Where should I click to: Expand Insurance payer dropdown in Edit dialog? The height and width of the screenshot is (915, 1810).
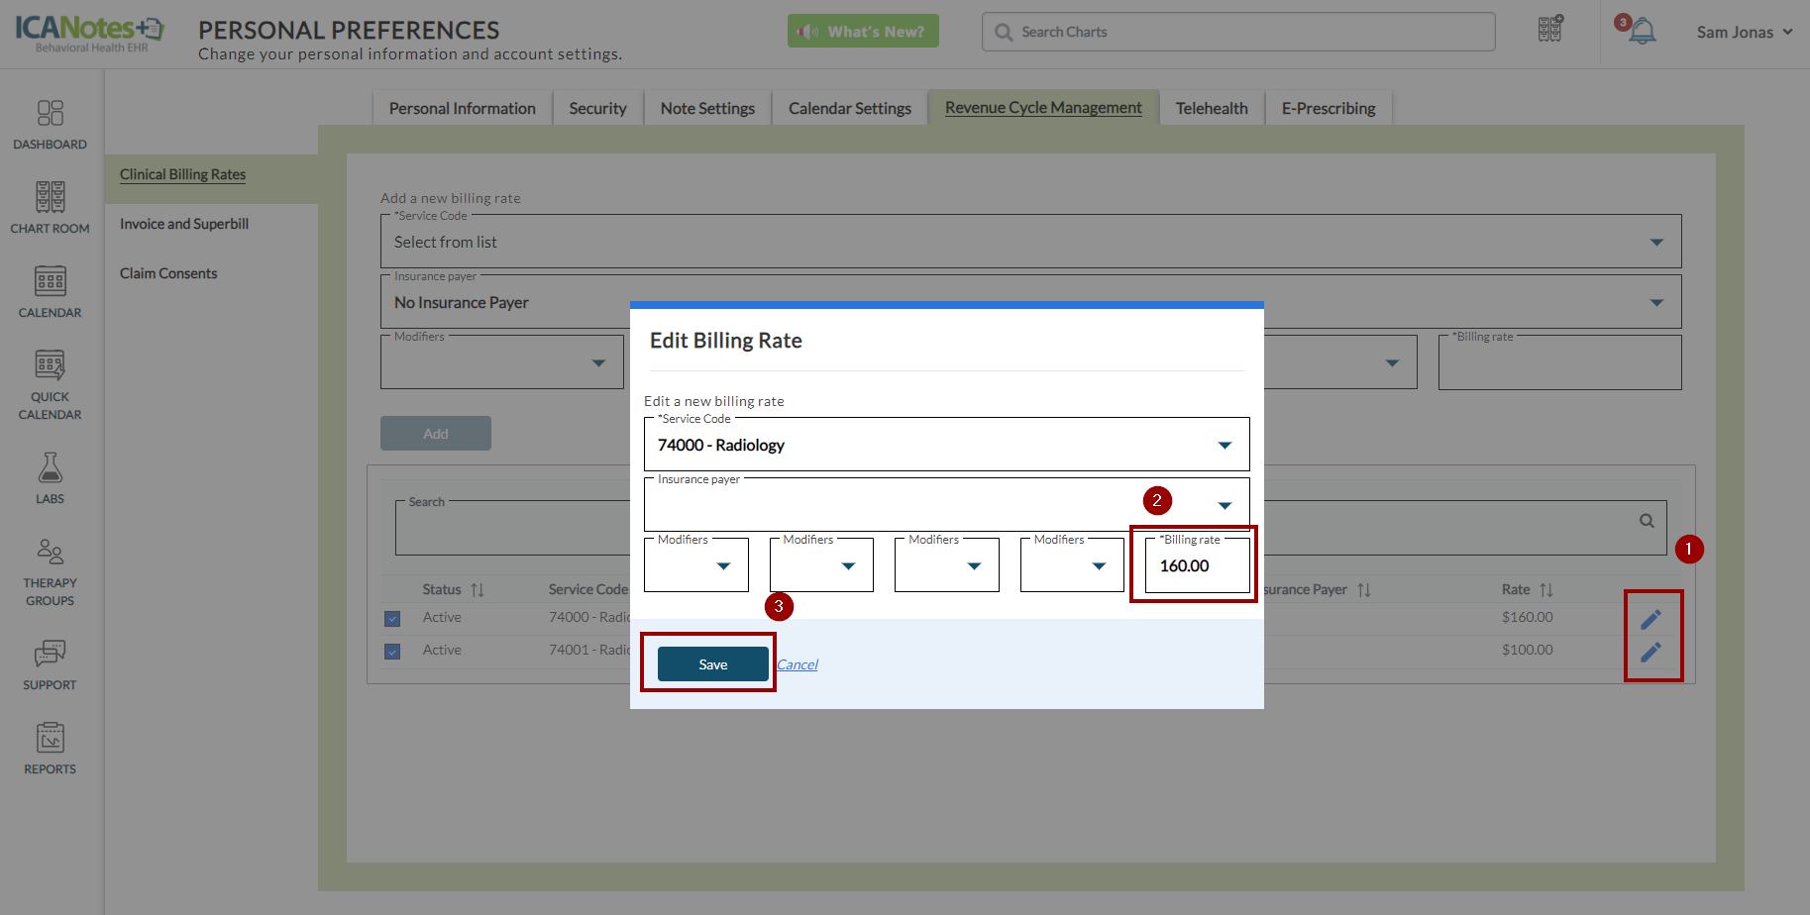(1224, 506)
